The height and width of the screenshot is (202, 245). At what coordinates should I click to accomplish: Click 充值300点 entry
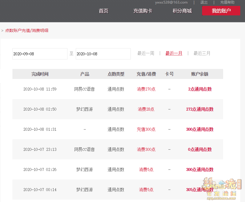pyautogui.click(x=146, y=129)
